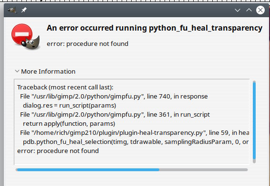Click the heading mentioning python_fu_heal_transparency
The image size is (270, 186).
155,28
